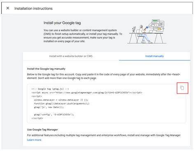Click the script async src line in code
Screen dimensions: 195x151
tap(87, 93)
